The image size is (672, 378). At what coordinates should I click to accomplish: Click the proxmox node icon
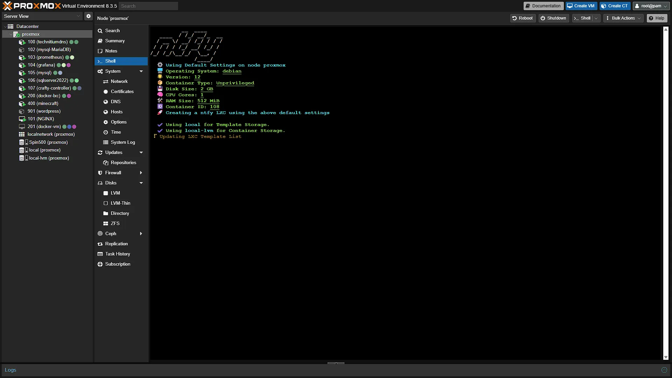point(16,34)
